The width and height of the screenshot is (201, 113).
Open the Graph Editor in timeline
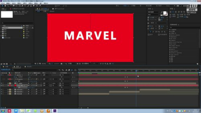point(75,70)
